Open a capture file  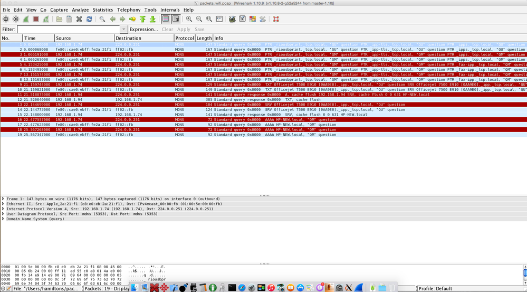pyautogui.click(x=59, y=19)
